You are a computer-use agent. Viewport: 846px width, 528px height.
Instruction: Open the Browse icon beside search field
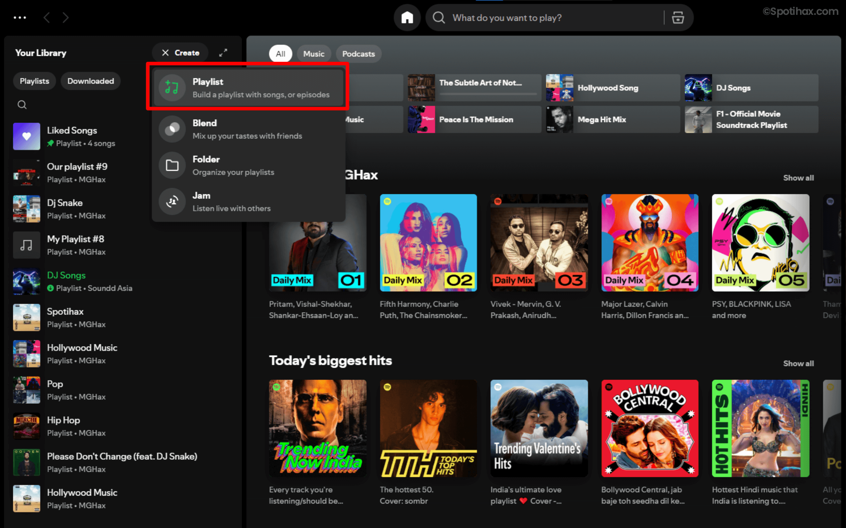(x=677, y=18)
